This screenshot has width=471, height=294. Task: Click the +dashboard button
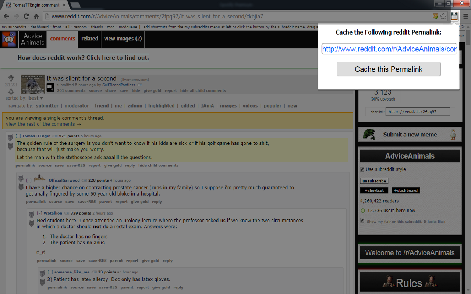406,190
